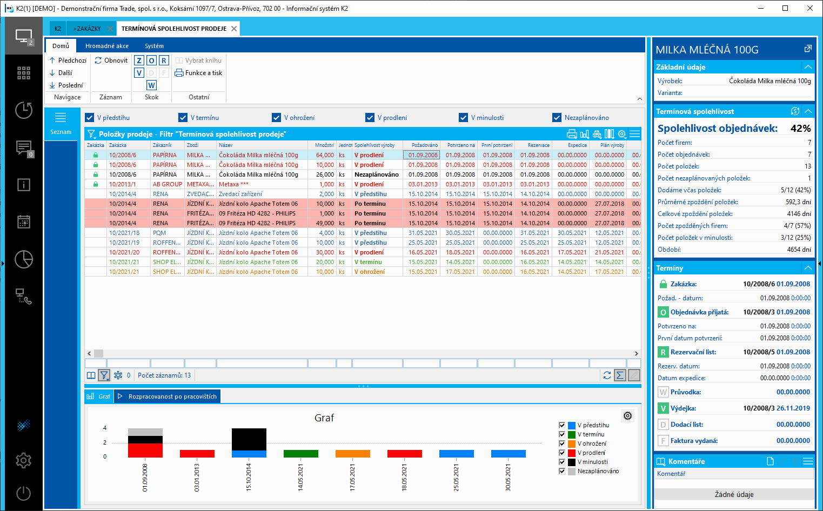Disable Nezaplánováno in chart legend

click(562, 471)
